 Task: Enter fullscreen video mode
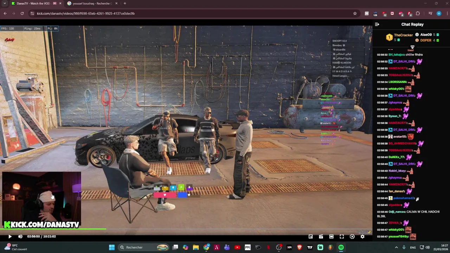[342, 236]
